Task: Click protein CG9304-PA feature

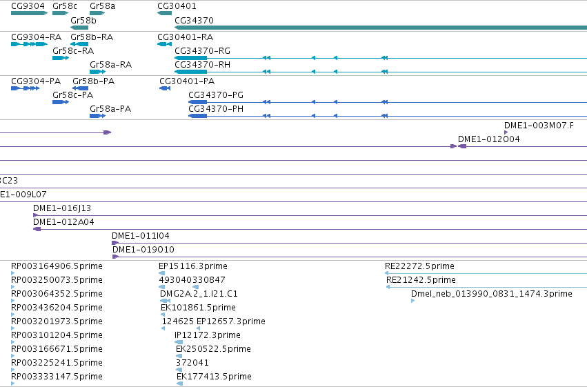Action: [x=25, y=88]
